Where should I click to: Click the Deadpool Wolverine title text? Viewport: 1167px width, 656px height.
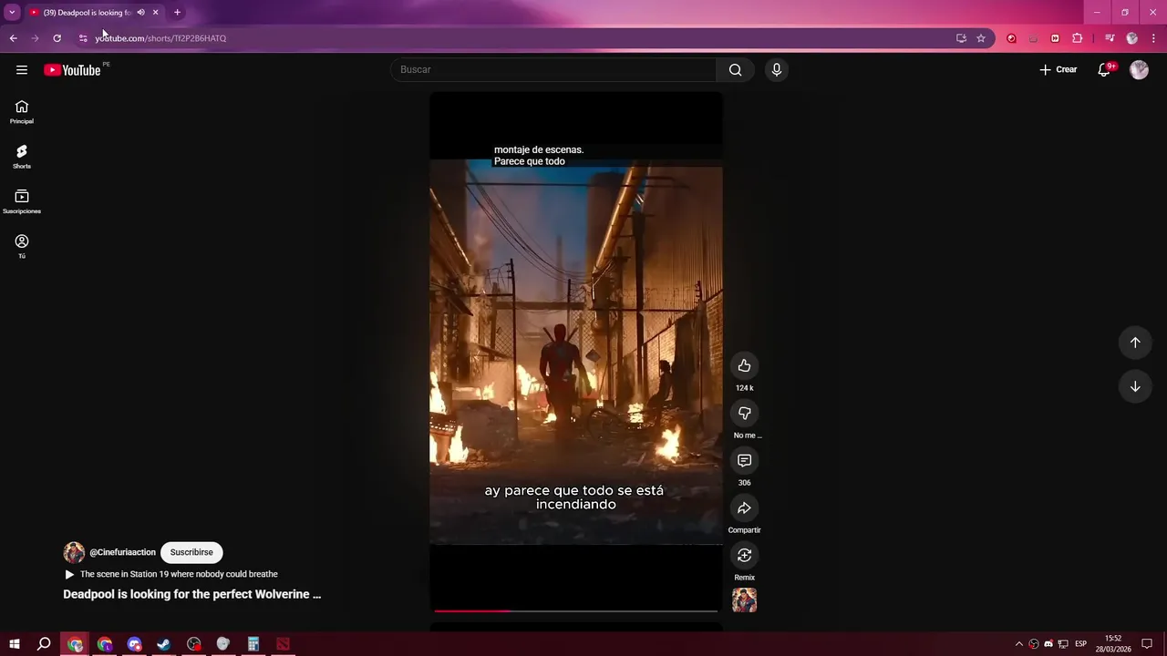click(191, 594)
